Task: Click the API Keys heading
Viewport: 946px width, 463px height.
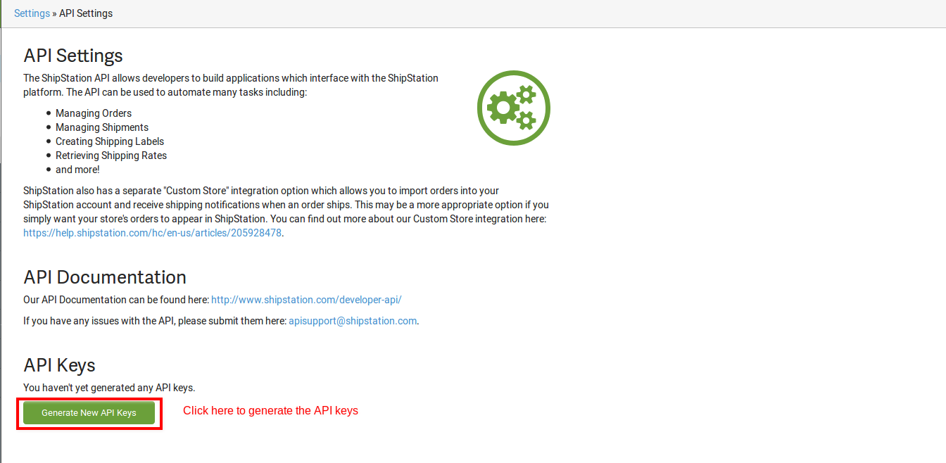Action: (x=59, y=365)
